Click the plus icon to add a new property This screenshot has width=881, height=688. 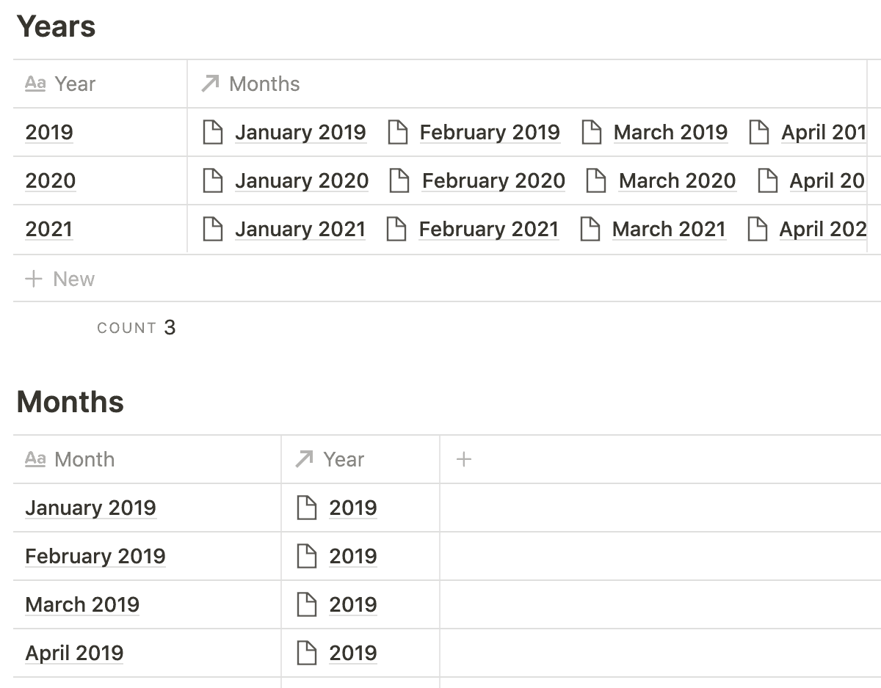pyautogui.click(x=463, y=458)
